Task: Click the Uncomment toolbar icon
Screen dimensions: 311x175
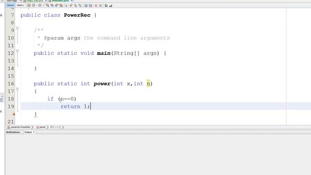Action: tap(111, 5)
